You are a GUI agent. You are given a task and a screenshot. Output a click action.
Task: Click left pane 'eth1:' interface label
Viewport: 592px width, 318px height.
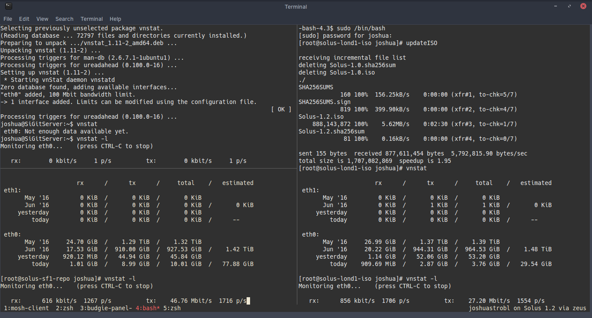(x=13, y=190)
